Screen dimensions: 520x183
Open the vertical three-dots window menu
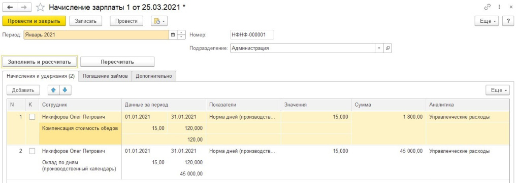499,7
